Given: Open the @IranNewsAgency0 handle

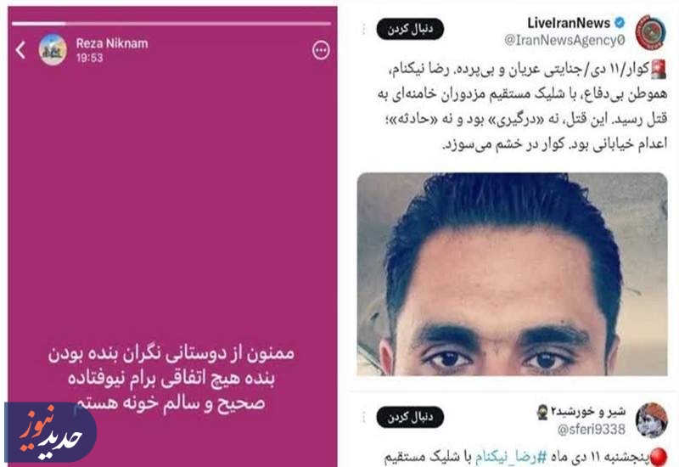Looking at the screenshot, I should pos(564,40).
